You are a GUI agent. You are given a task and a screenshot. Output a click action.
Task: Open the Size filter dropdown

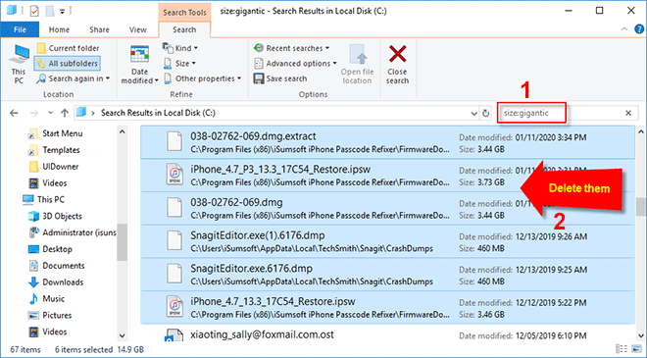179,63
